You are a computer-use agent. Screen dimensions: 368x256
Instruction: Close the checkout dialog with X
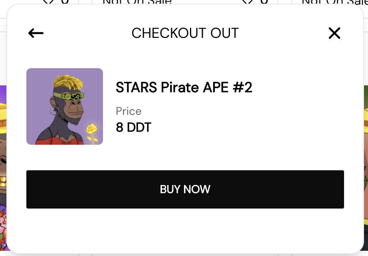(x=334, y=33)
